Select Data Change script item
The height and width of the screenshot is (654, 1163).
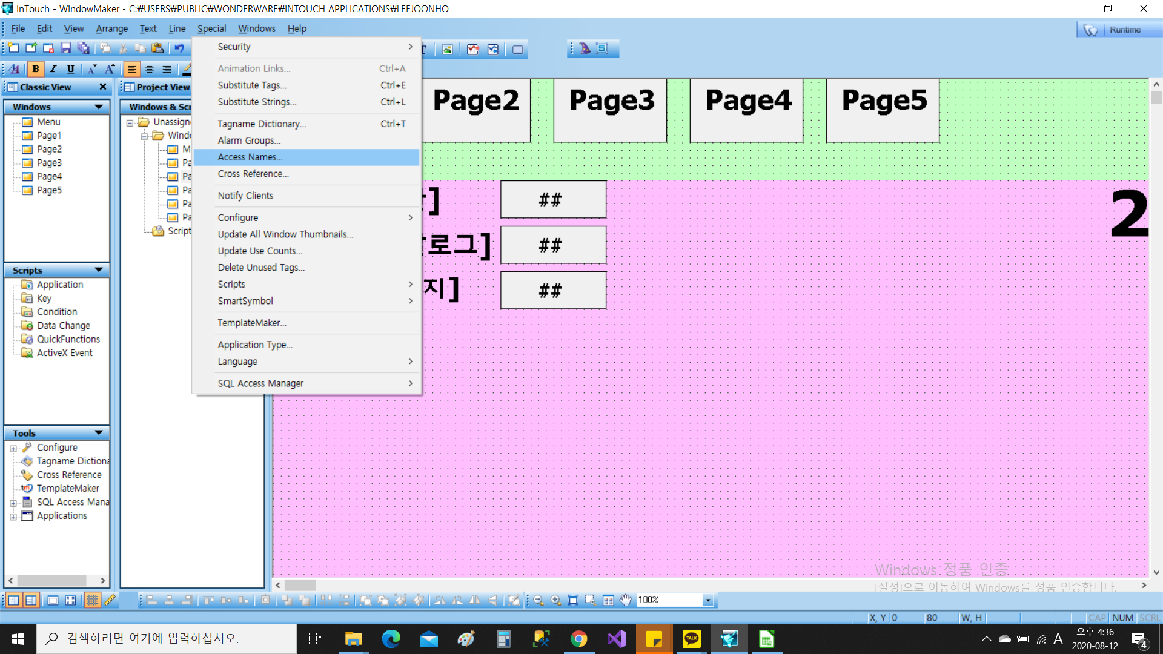[63, 325]
